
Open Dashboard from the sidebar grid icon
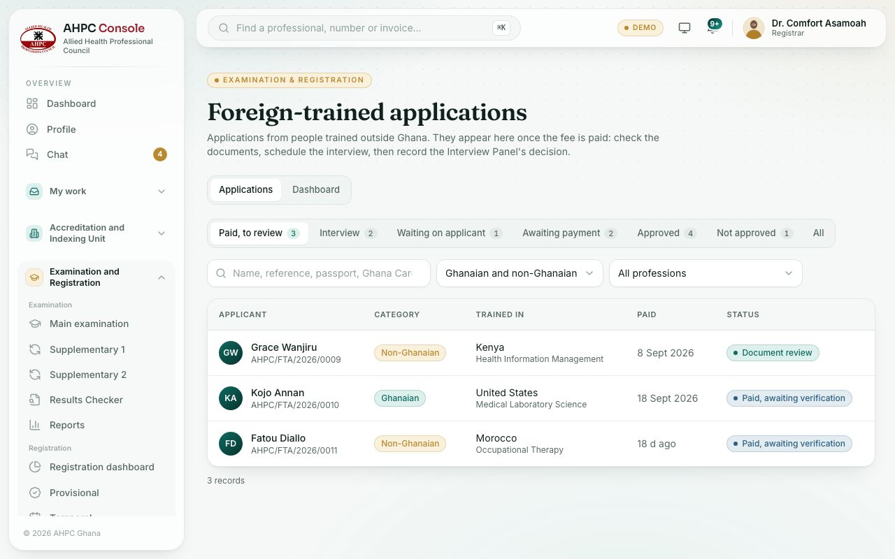coord(32,103)
